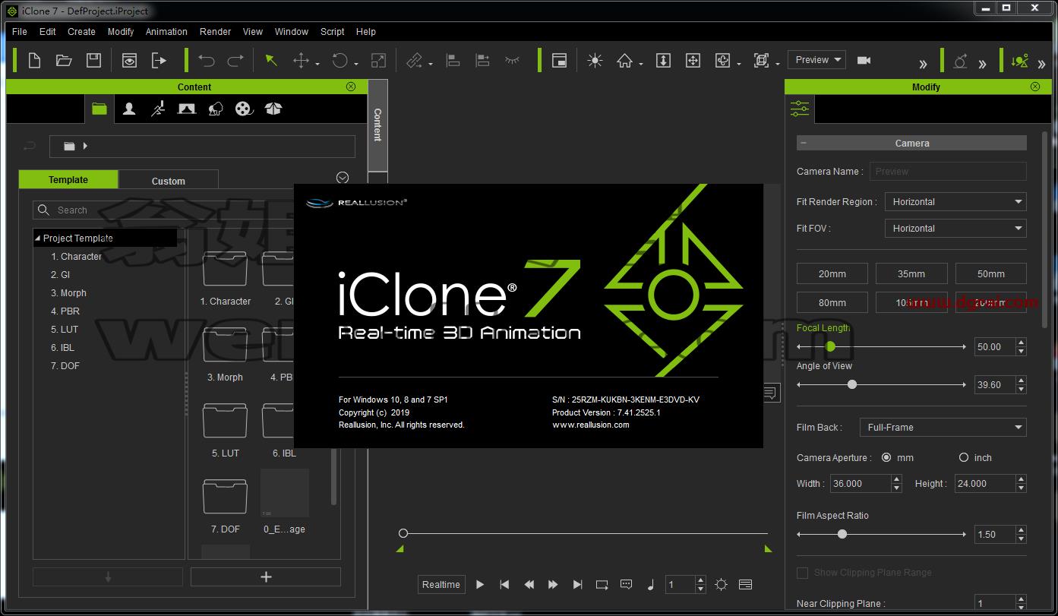Open the Project folder category in Content
1058x616 pixels.
pos(99,109)
